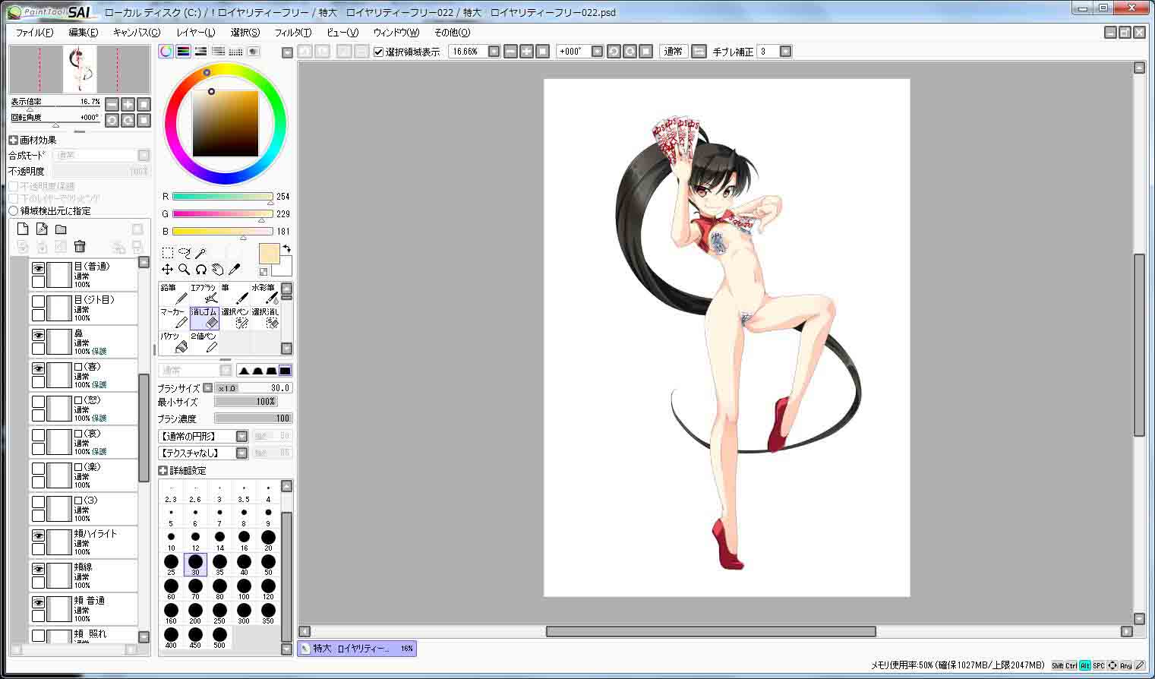Viewport: 1155px width, 679px height.
Task: Create a new layer folder
Action: pos(61,229)
